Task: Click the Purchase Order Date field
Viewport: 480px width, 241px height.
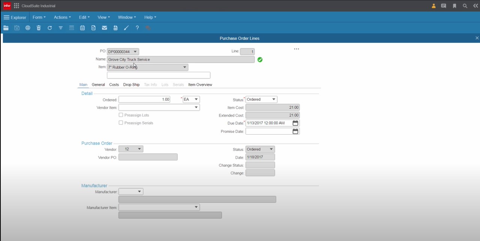Action: pyautogui.click(x=260, y=157)
